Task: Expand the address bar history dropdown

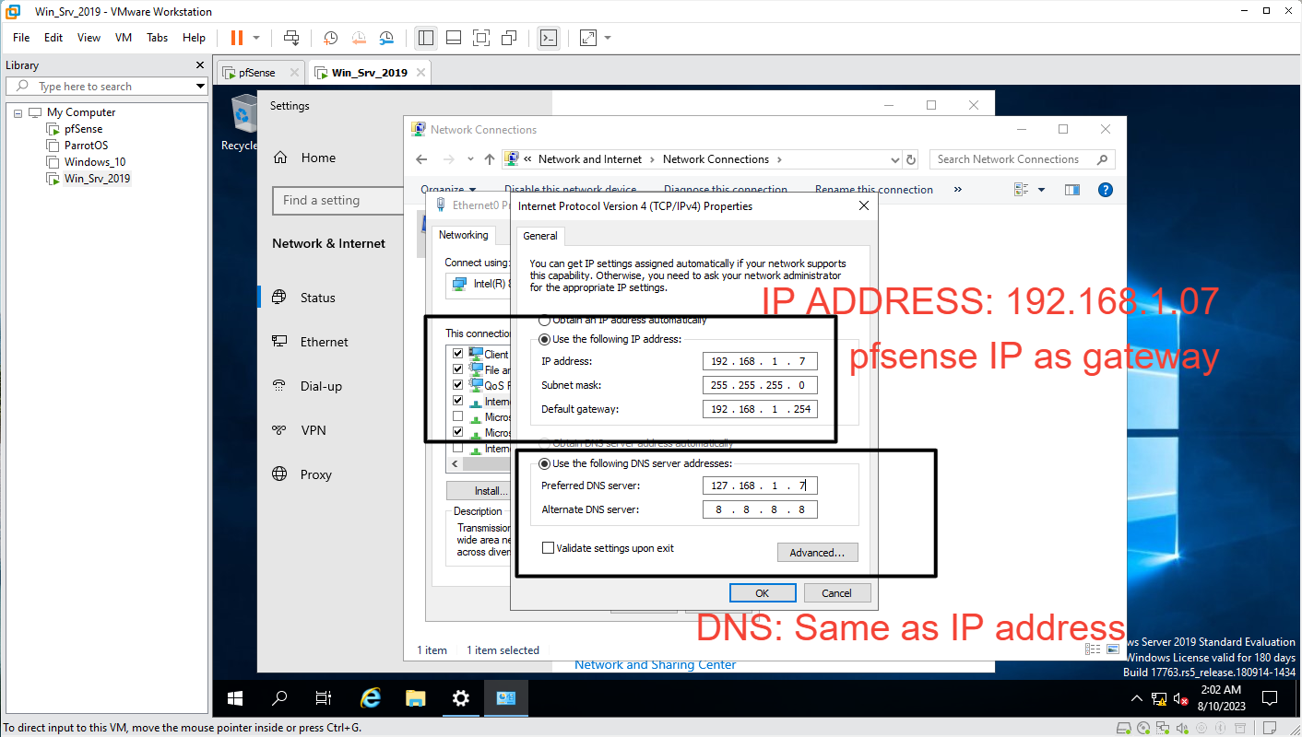Action: click(x=894, y=159)
